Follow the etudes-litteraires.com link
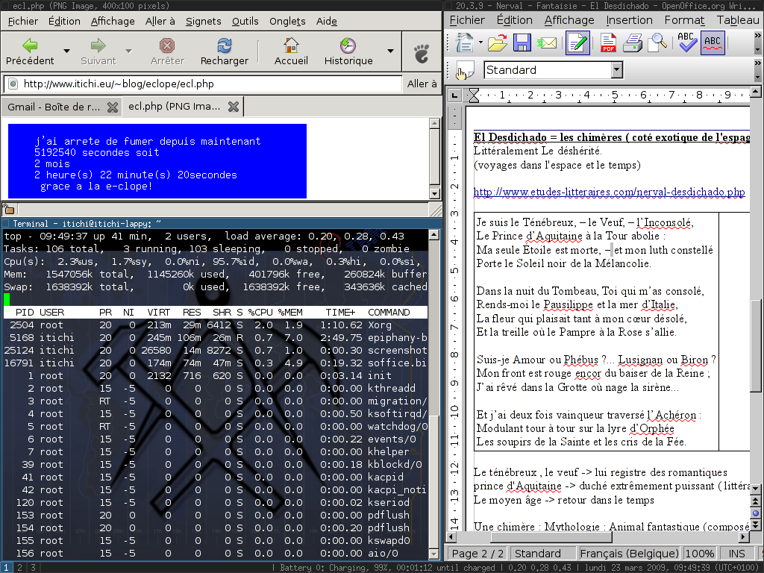 click(609, 192)
